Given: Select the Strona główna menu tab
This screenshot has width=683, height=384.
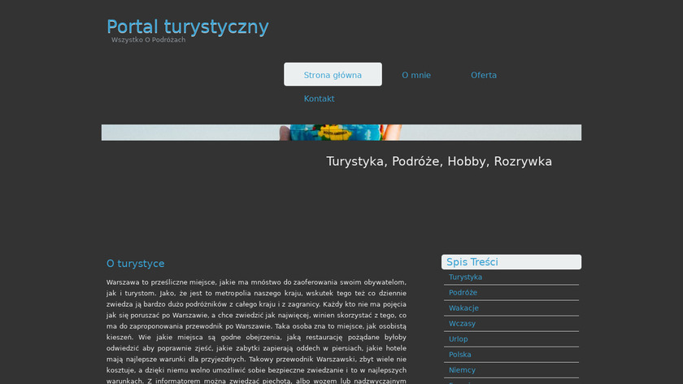Looking at the screenshot, I should tap(333, 75).
